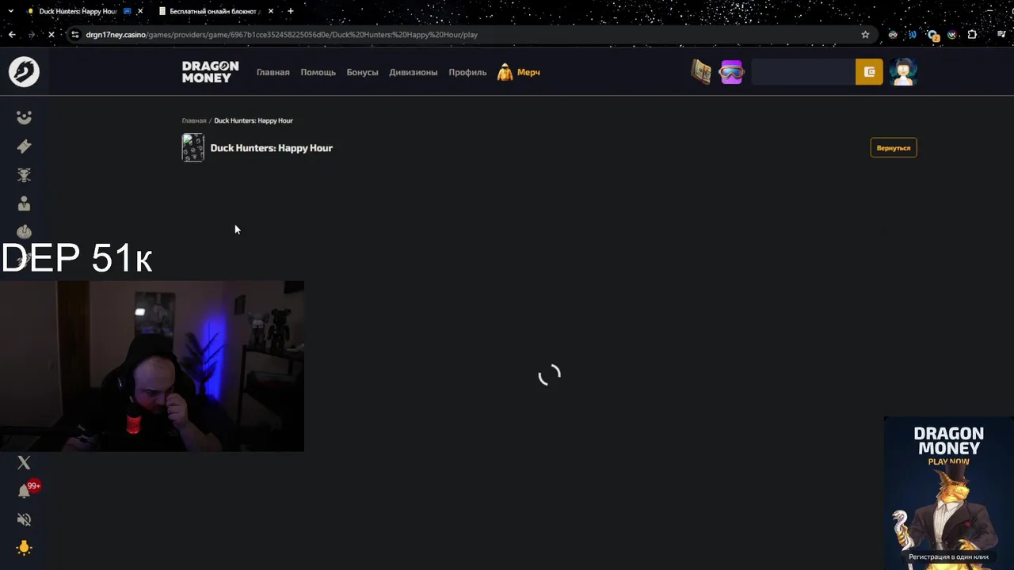Open the Профиль navigation item
The width and height of the screenshot is (1014, 570).
pyautogui.click(x=467, y=72)
